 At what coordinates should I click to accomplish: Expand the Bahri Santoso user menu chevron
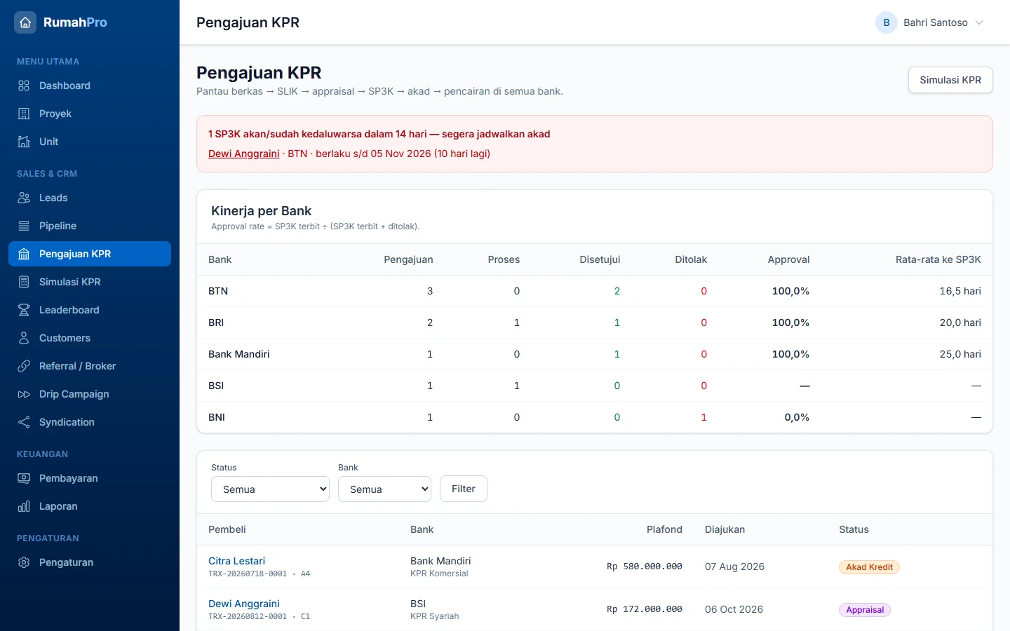coord(979,22)
